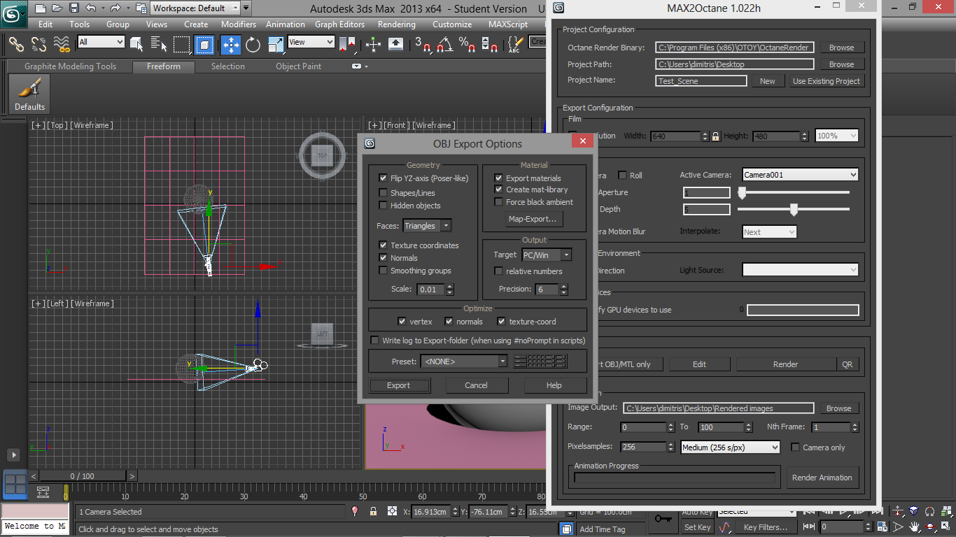
Task: Switch to the Graphite Modeling Tools tab
Action: 71,66
